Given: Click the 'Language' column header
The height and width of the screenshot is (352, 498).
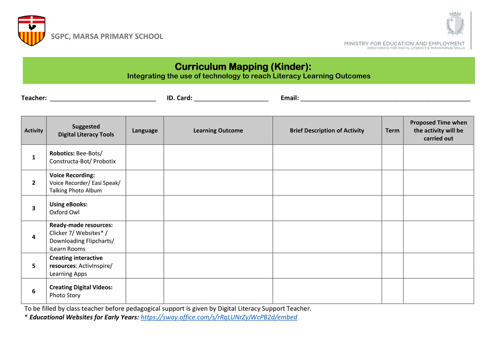Looking at the screenshot, I should (x=145, y=131).
